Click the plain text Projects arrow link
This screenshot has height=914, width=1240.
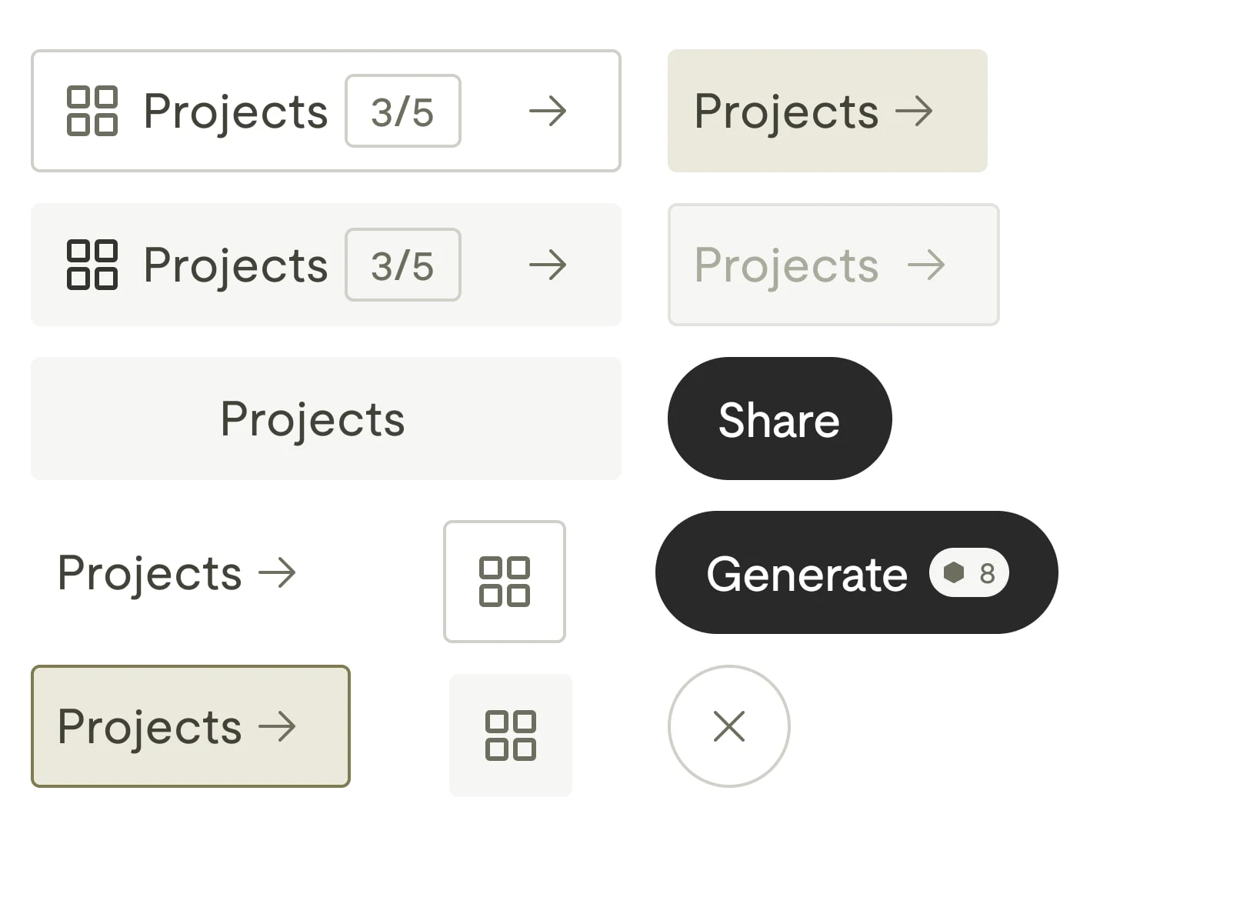(177, 572)
